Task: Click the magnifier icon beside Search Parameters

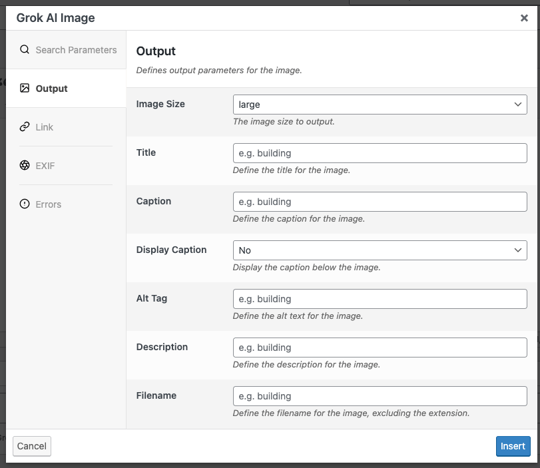Action: tap(25, 49)
